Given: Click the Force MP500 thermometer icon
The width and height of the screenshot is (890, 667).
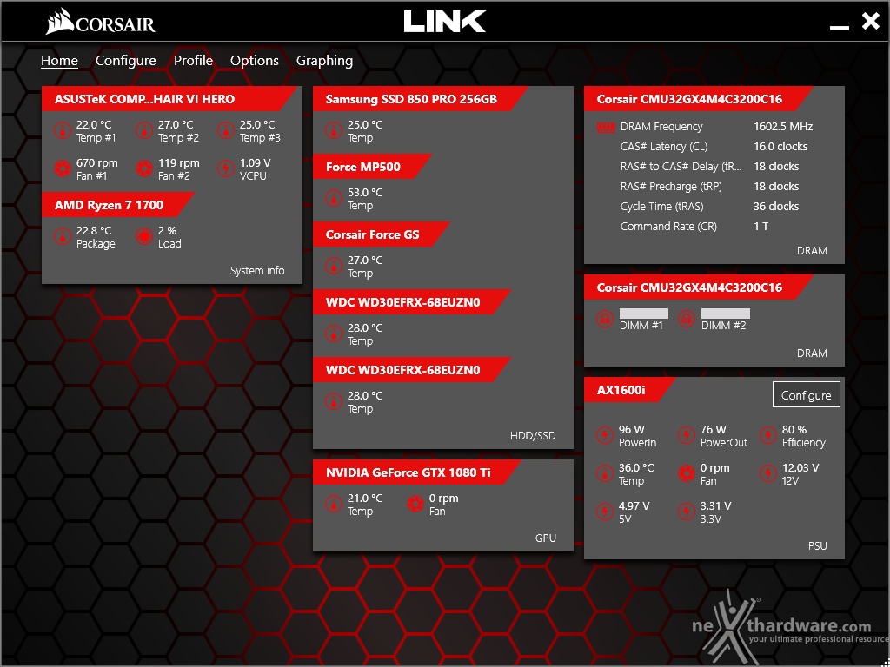Looking at the screenshot, I should [333, 199].
